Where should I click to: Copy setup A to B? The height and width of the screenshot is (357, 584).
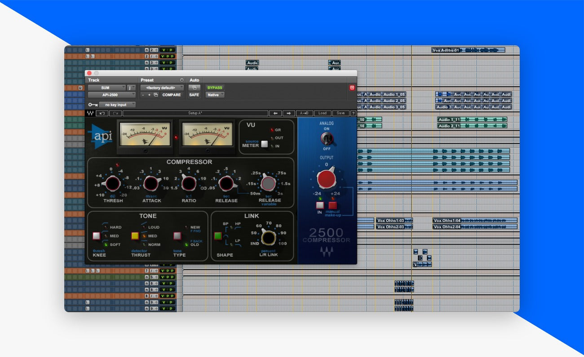[x=304, y=113]
